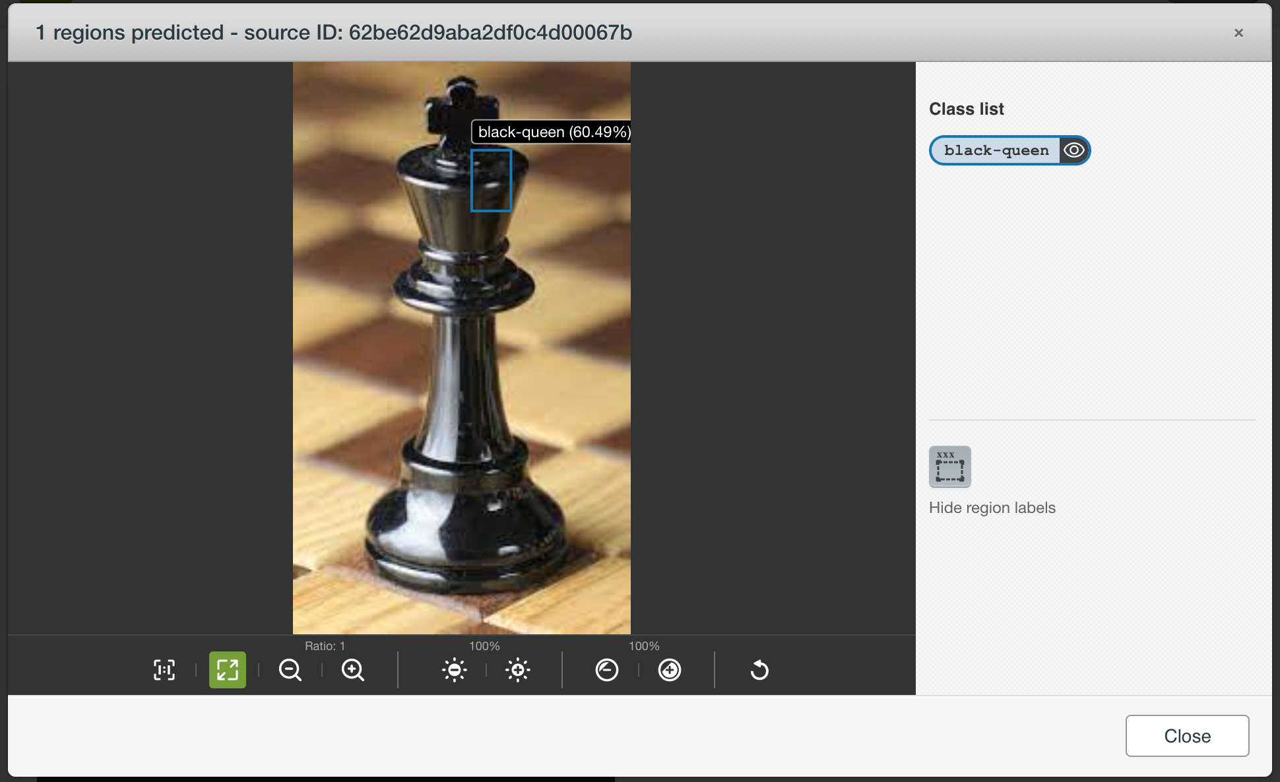Toggle the green fit-to-screen icon
The height and width of the screenshot is (782, 1280).
pos(228,670)
